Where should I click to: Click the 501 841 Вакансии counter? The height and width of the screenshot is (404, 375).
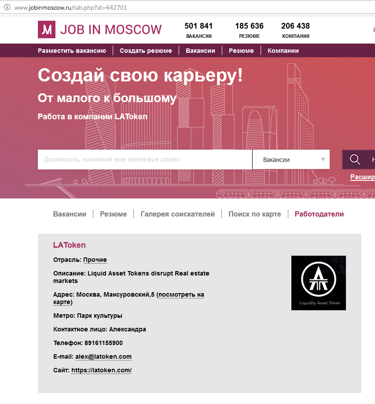(199, 30)
